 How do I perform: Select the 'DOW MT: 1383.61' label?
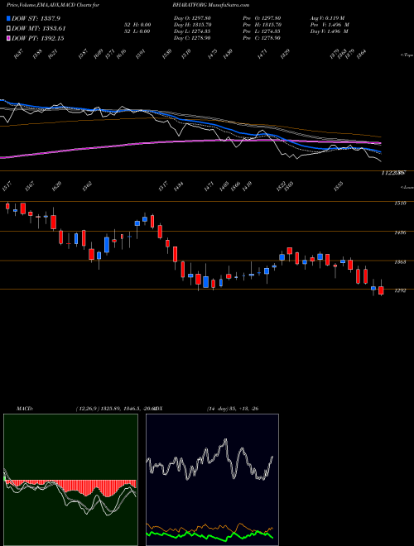[x=38, y=29]
